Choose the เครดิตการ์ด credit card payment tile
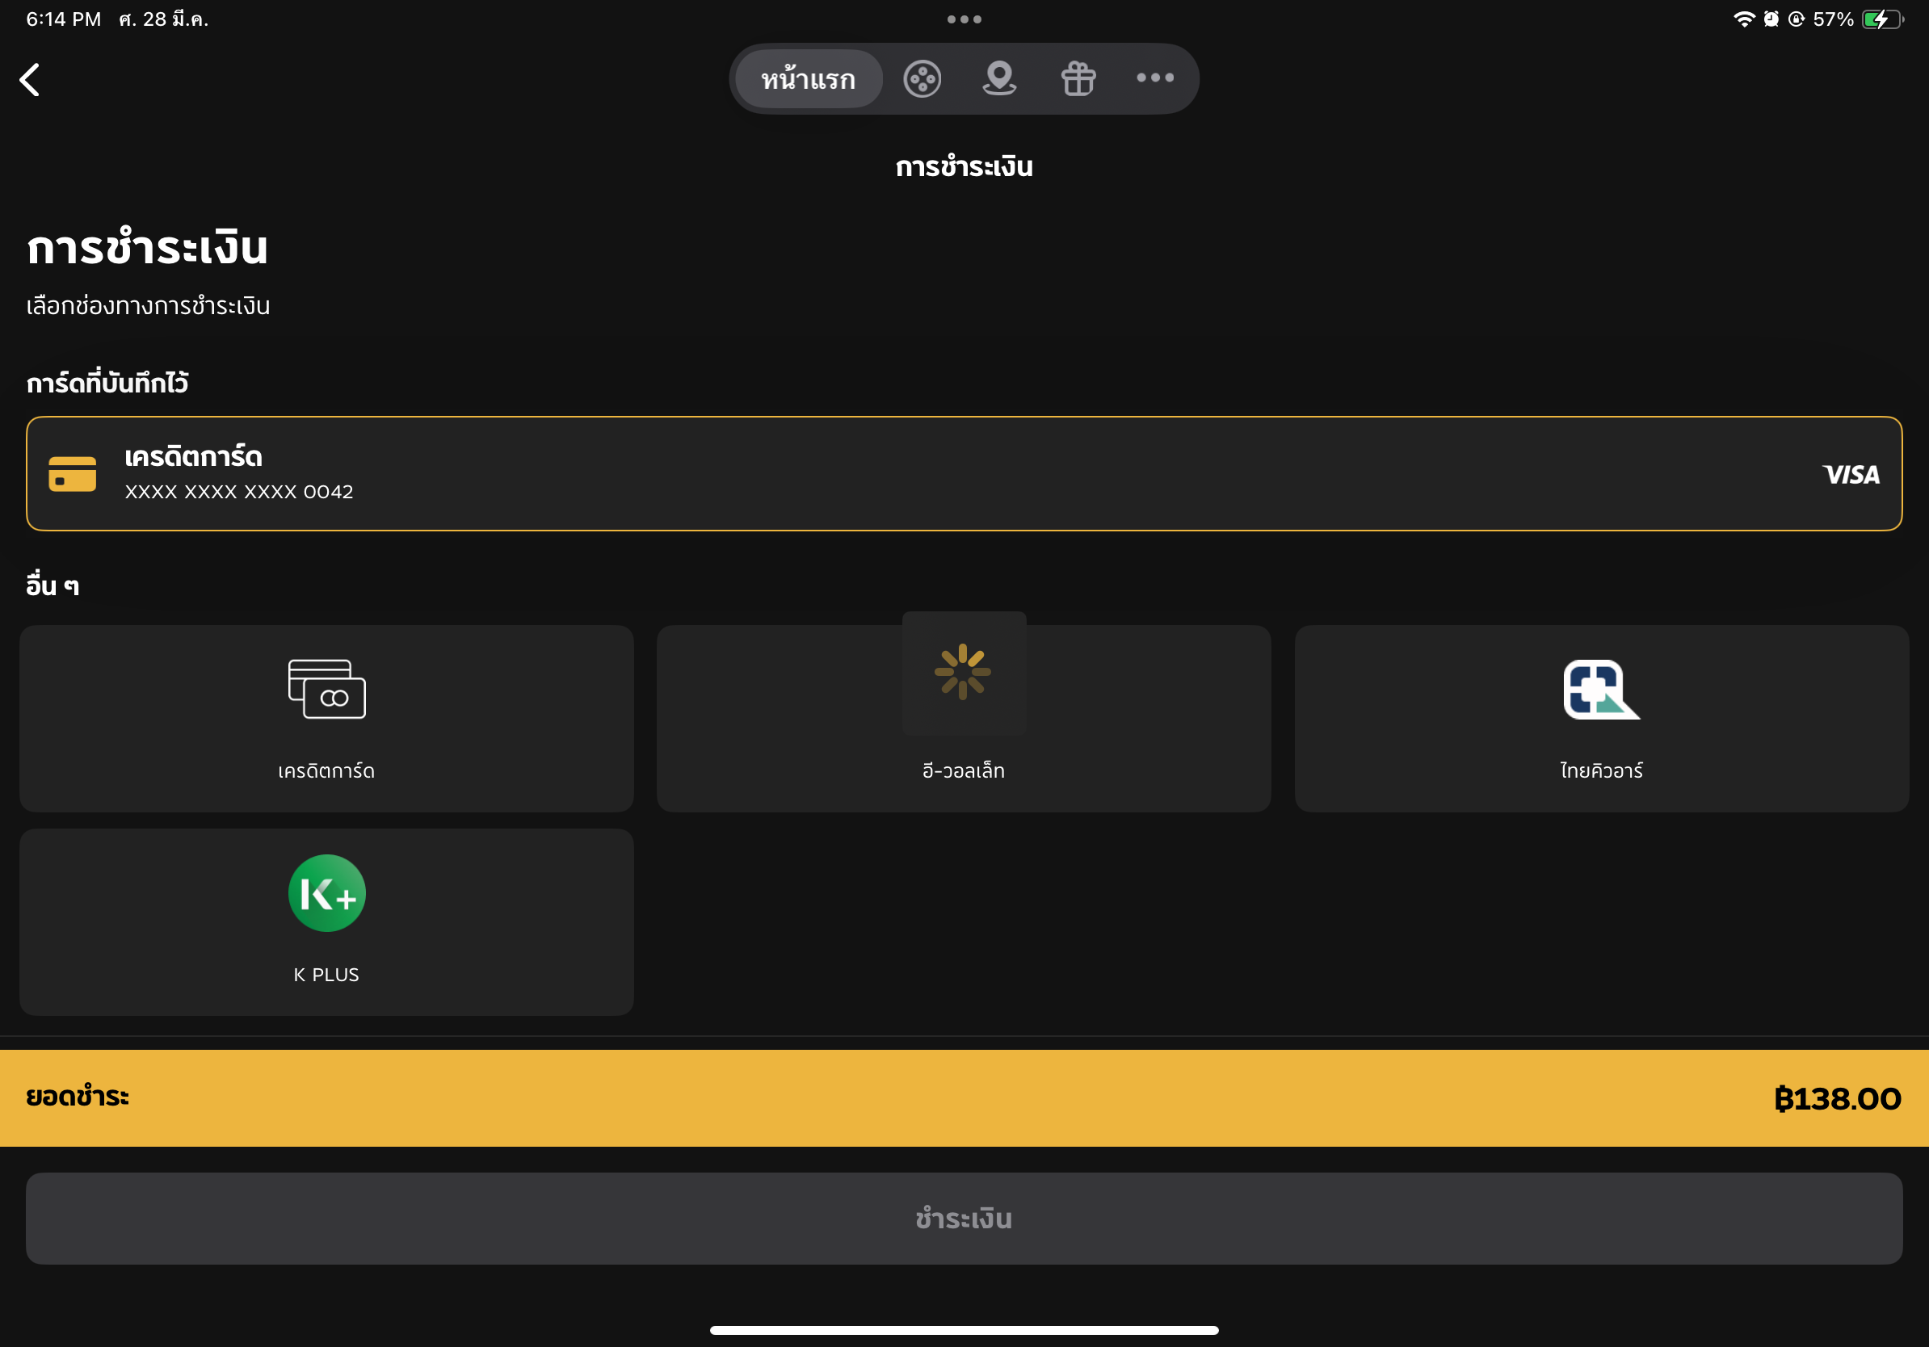 point(326,718)
